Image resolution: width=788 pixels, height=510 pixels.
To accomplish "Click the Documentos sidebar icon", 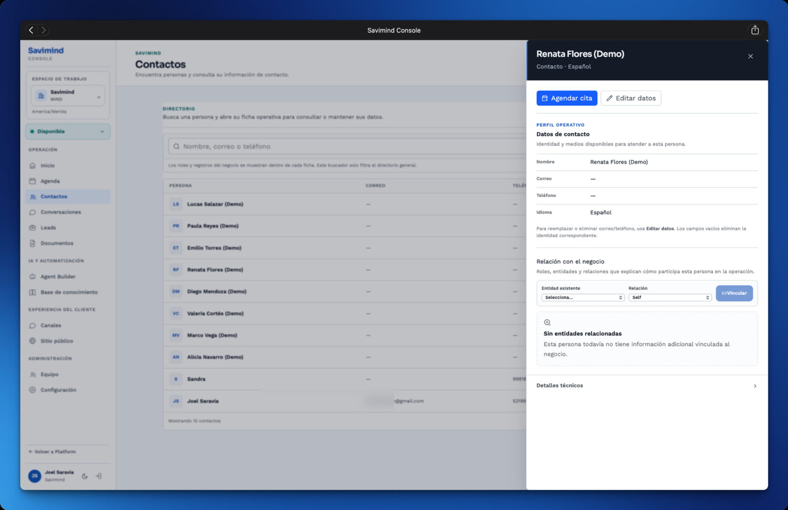I will pos(33,243).
